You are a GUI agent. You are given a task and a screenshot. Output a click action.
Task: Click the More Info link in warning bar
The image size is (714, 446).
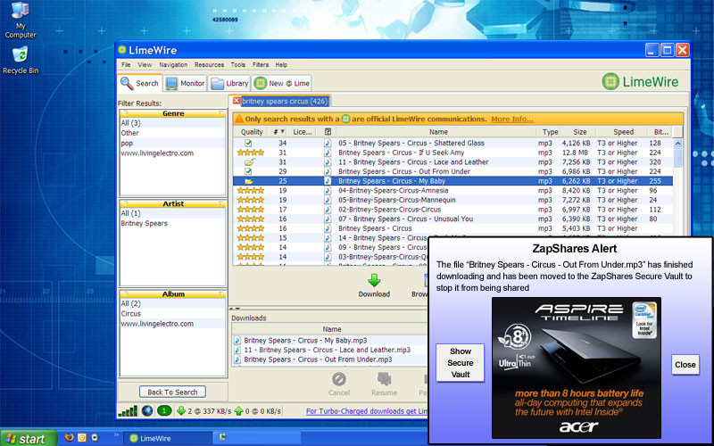[x=511, y=120]
